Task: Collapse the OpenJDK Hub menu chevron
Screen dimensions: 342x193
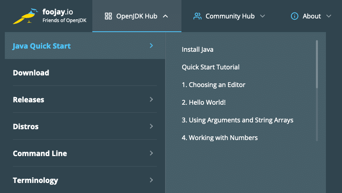Action: point(165,16)
